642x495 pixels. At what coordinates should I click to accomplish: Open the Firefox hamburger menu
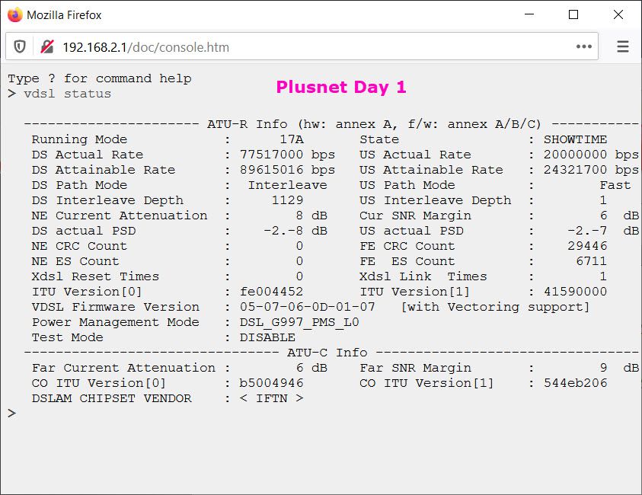pyautogui.click(x=623, y=46)
